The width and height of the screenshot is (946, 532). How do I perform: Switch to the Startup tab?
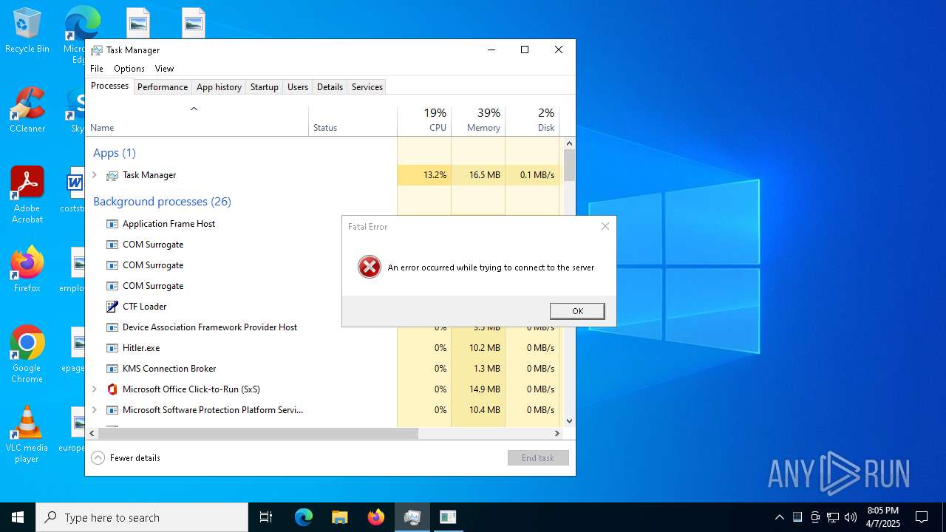coord(264,87)
